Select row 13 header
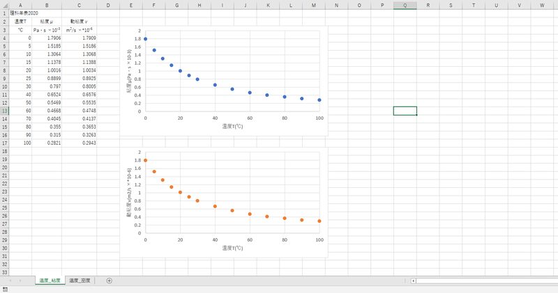 (4, 111)
